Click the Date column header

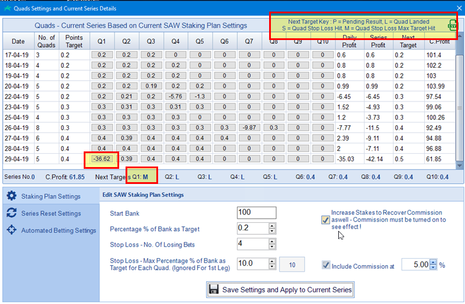pyautogui.click(x=18, y=41)
